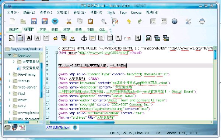Switch to CSS toolbar tab

[x=102, y=30]
